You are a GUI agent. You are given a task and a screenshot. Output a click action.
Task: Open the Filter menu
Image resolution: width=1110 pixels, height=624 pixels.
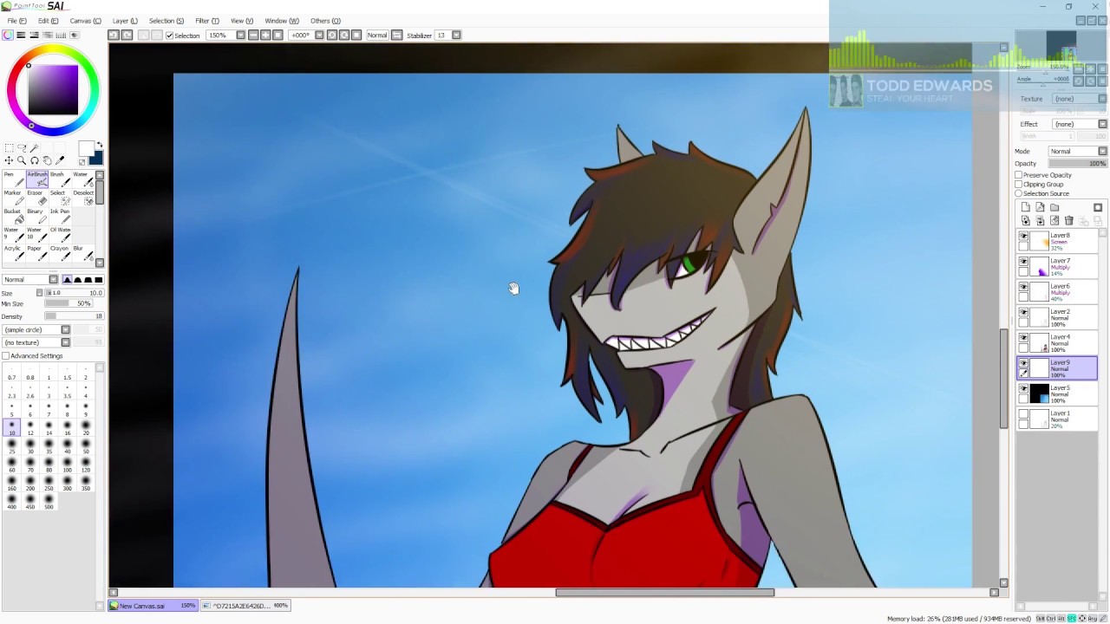[x=207, y=21]
